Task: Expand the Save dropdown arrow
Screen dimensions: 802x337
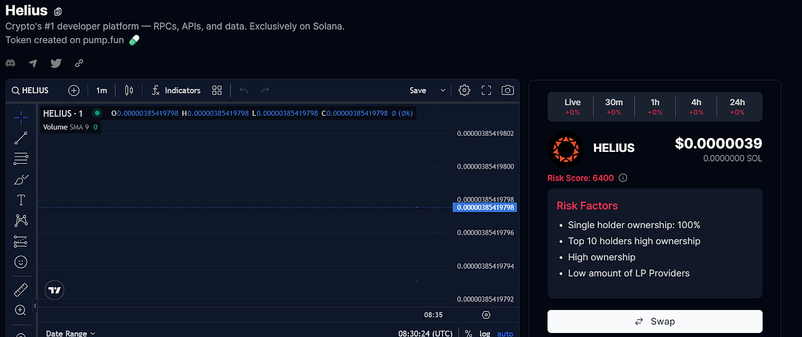Action: pos(443,91)
